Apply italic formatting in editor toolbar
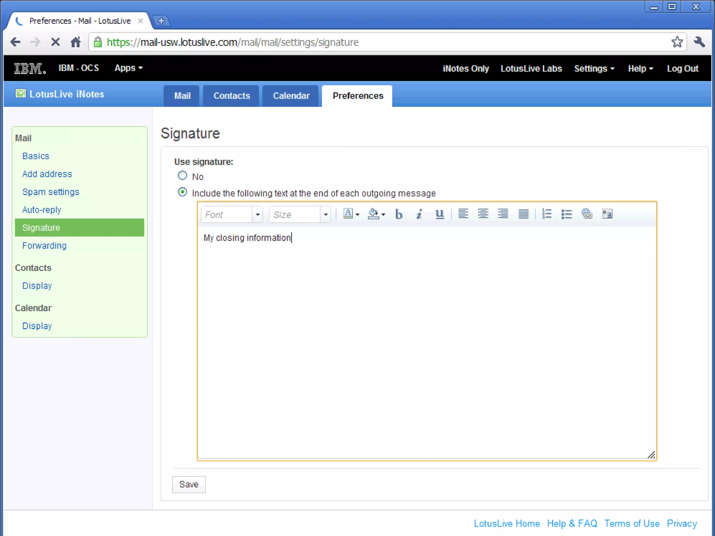This screenshot has height=536, width=715. point(419,214)
